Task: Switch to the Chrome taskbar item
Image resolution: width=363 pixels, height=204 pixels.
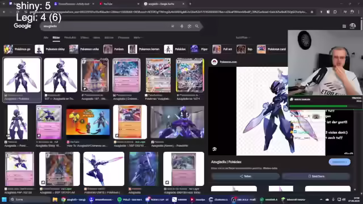Action: click(x=74, y=199)
